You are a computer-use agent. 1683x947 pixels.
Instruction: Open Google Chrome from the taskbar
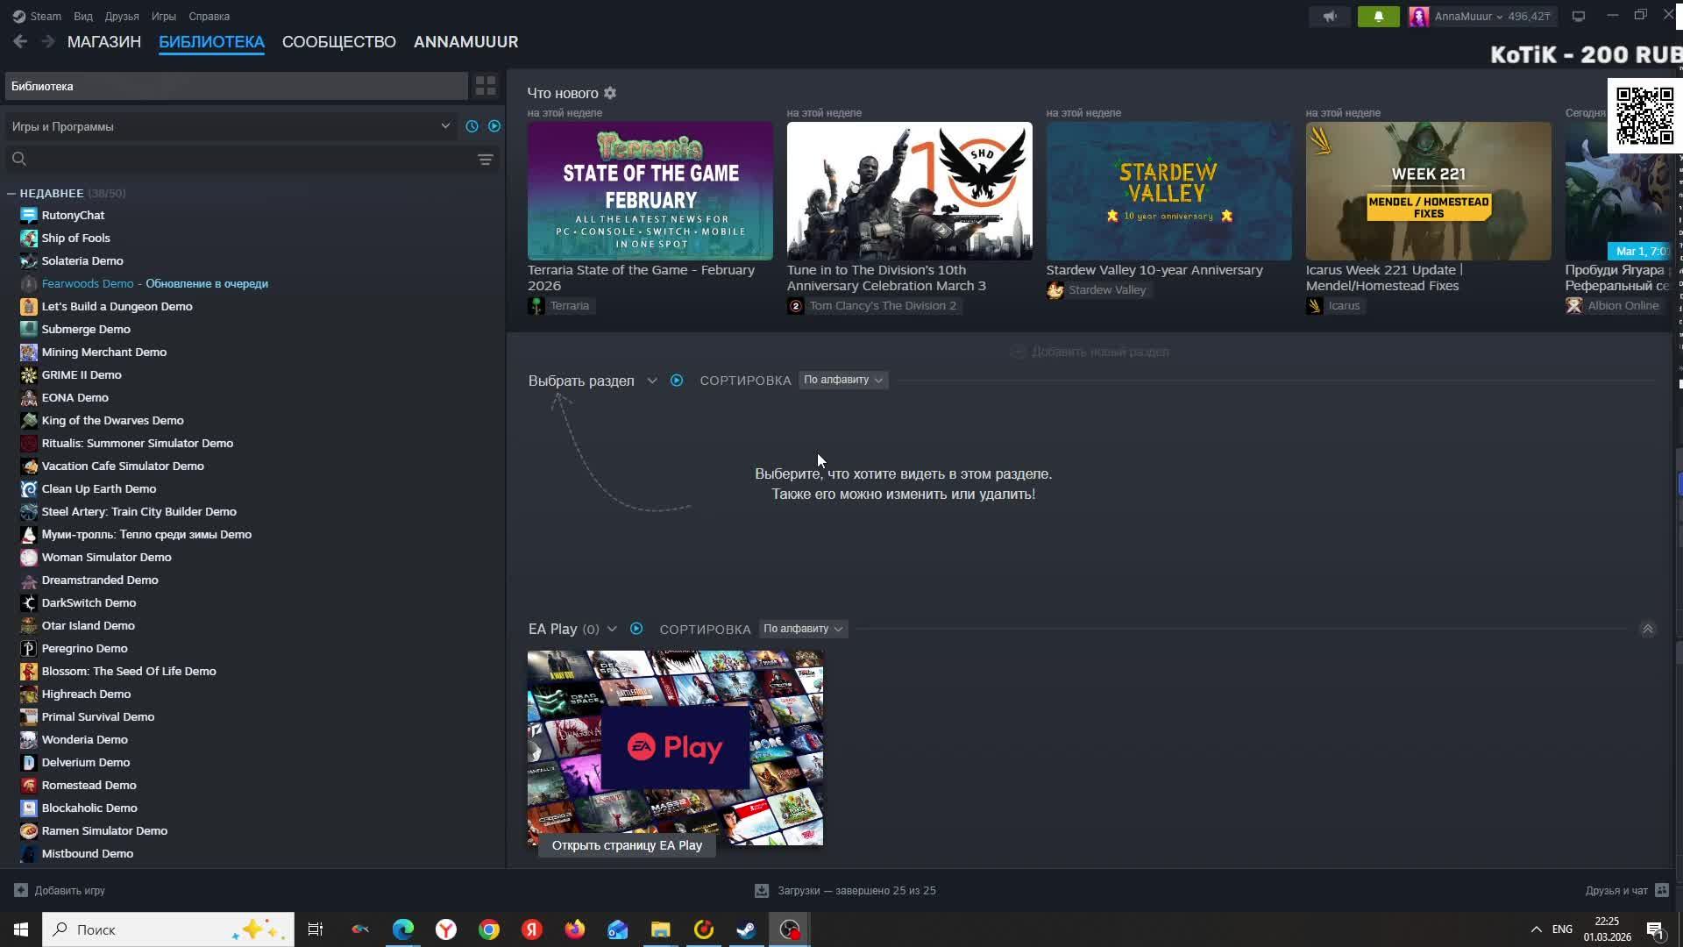[x=489, y=929]
